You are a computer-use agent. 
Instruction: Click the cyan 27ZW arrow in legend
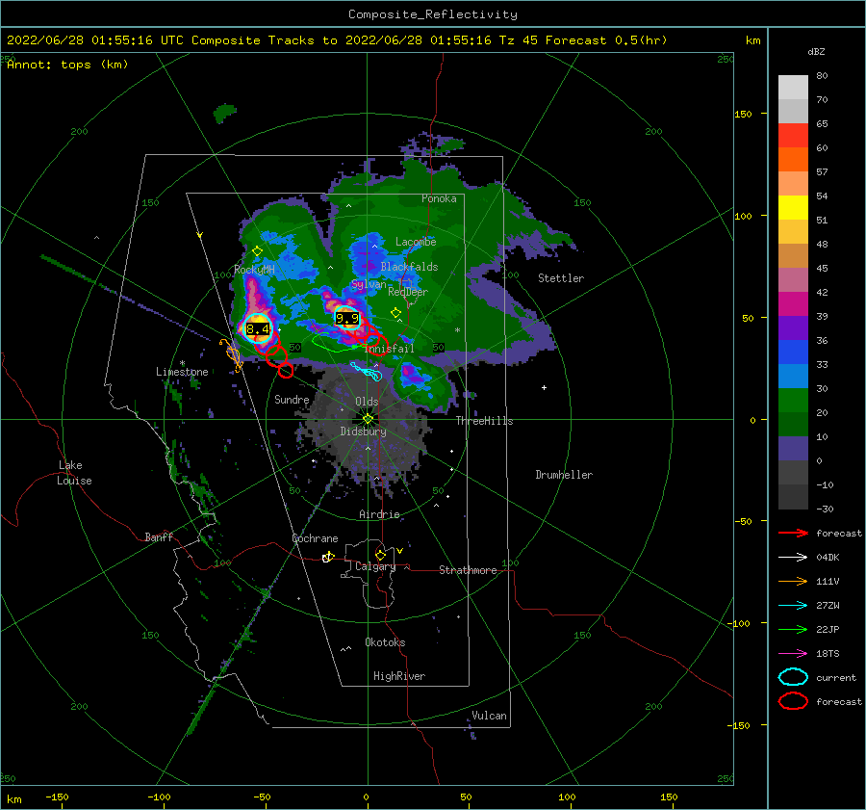tap(793, 606)
